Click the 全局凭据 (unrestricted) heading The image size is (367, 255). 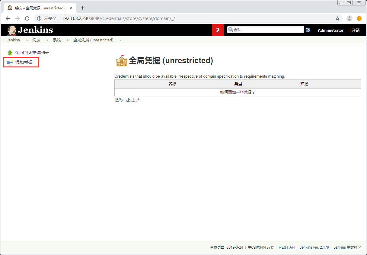coord(171,60)
